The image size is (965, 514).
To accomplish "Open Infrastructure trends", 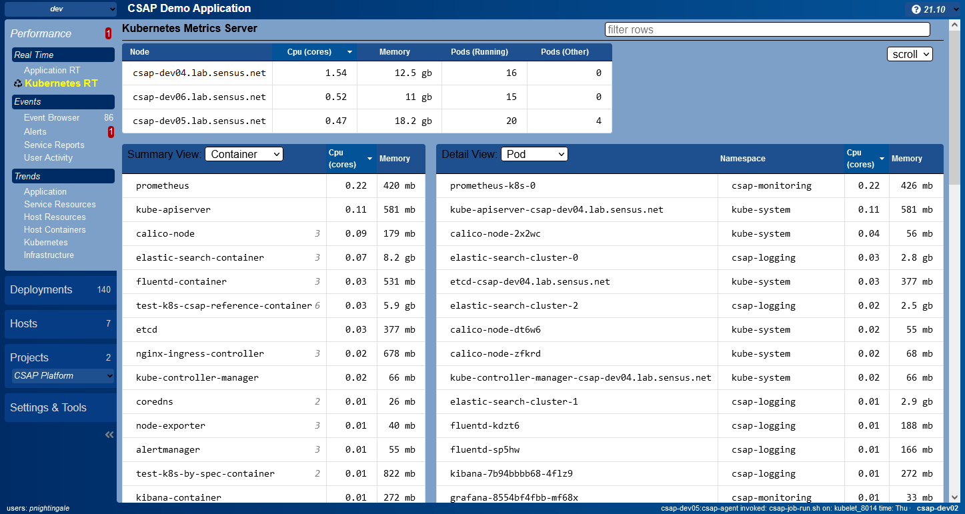I will tap(49, 255).
